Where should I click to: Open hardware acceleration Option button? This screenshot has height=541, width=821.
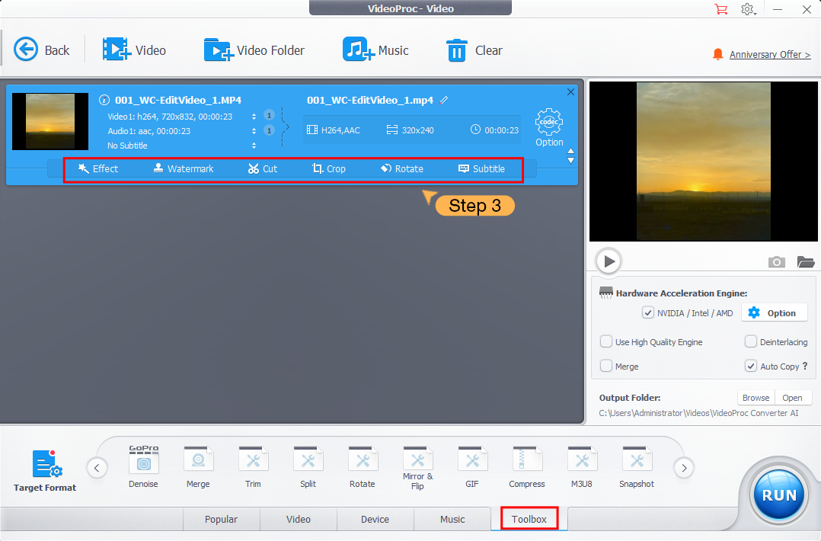tap(774, 312)
